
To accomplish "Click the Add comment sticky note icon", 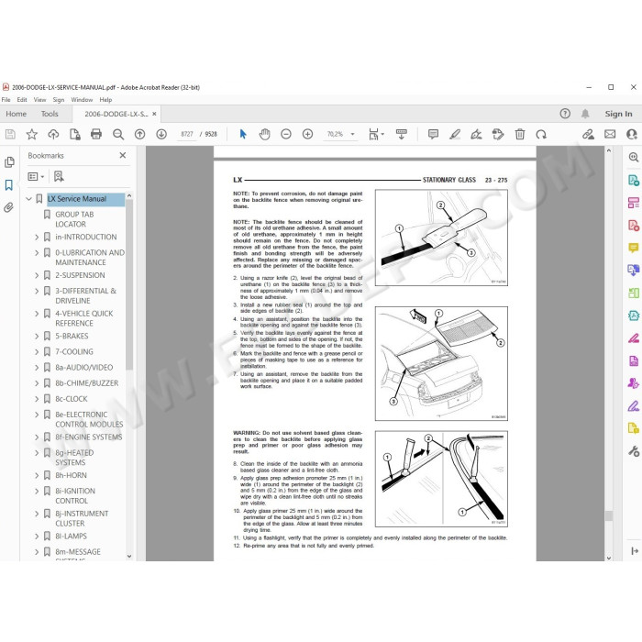I will click(433, 134).
